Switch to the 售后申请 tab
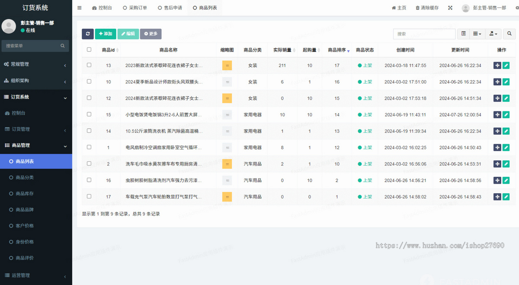 (170, 8)
